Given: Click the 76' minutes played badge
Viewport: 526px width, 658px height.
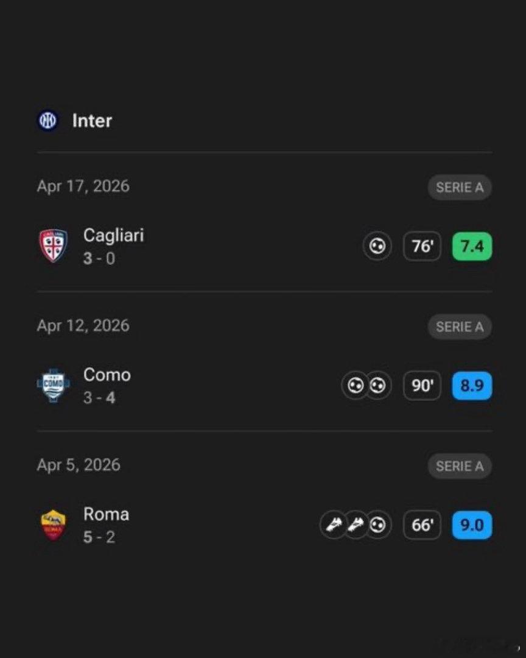Looking at the screenshot, I should point(422,247).
